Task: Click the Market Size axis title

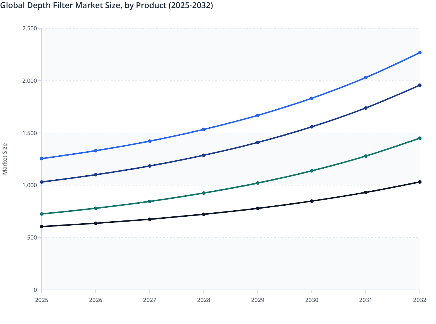Action: coord(5,159)
